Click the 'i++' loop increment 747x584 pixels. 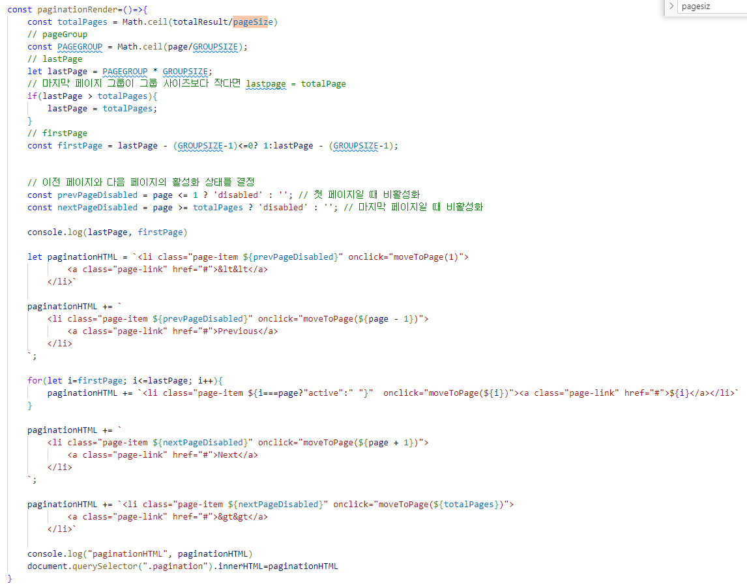click(206, 381)
